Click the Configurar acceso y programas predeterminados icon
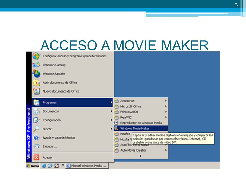Viewport: 246px width, 184px height. 36,56
